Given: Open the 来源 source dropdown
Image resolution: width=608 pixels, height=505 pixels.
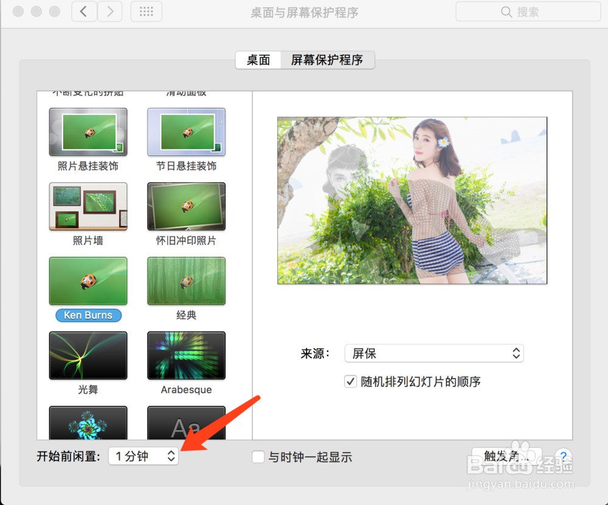Looking at the screenshot, I should pyautogui.click(x=434, y=353).
